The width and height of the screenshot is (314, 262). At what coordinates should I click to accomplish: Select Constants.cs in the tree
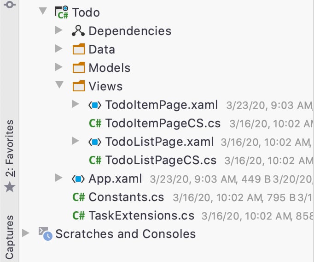pos(126,197)
